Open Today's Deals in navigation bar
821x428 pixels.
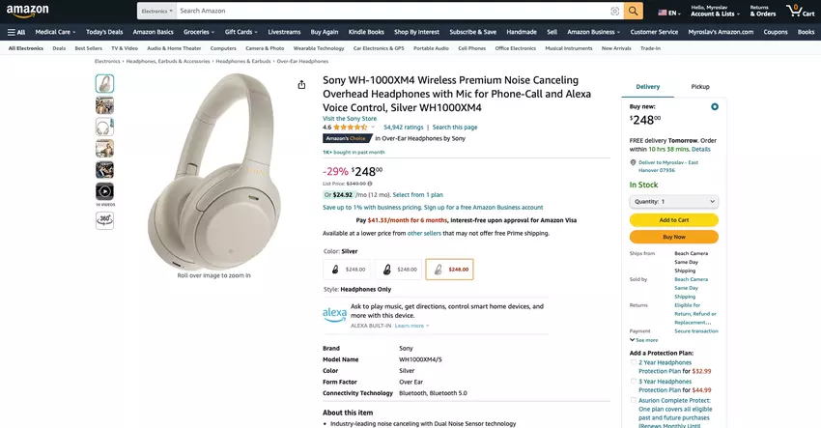[104, 32]
